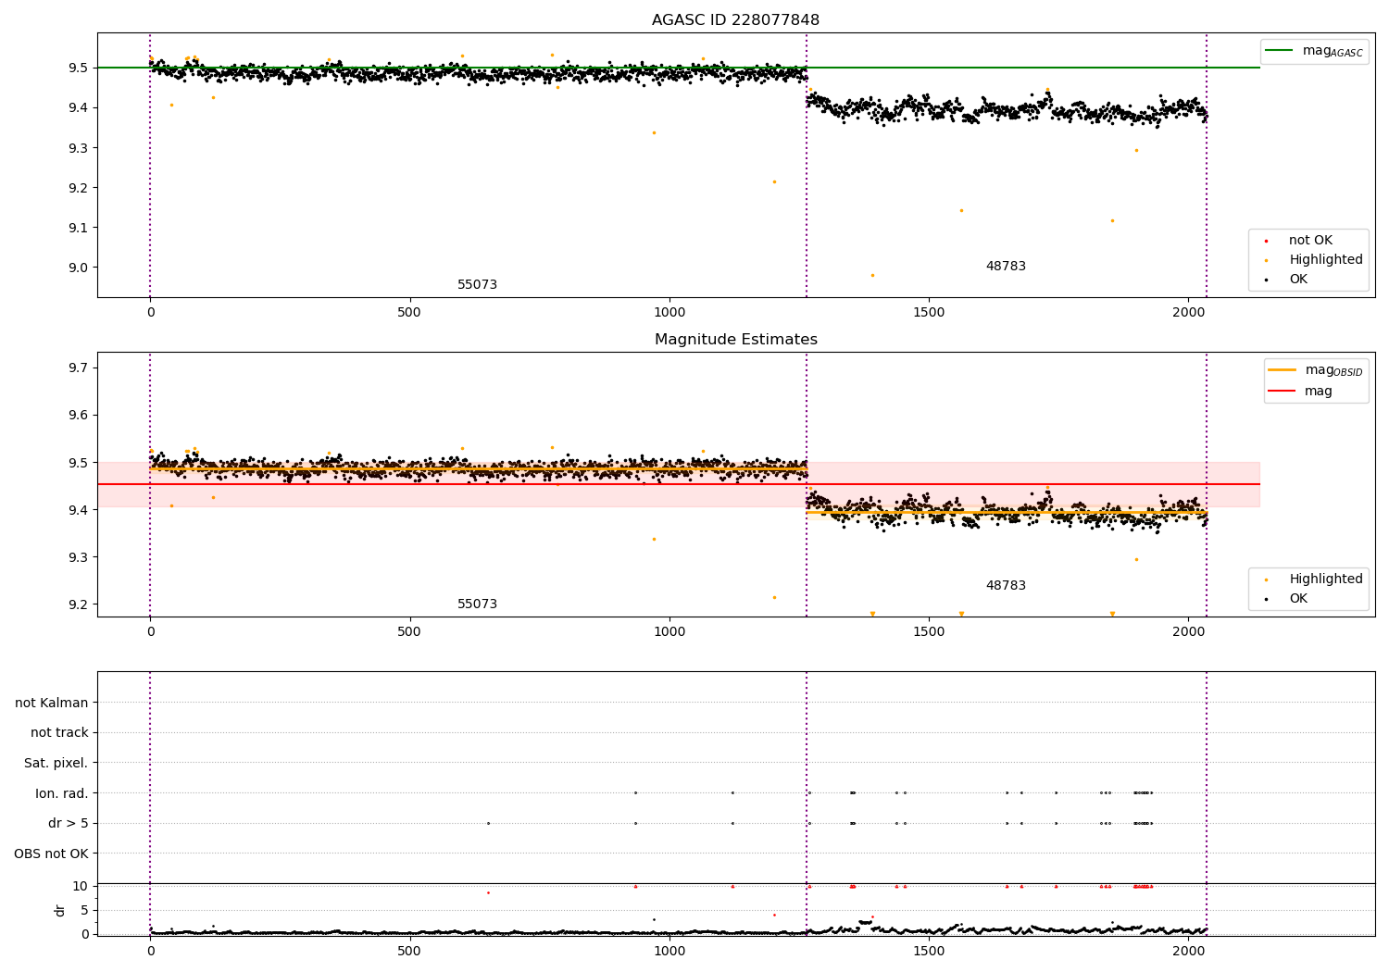The image size is (1389, 972).
Task: Click the mag AGASC legend entry in top plot
Action: coord(1333,51)
